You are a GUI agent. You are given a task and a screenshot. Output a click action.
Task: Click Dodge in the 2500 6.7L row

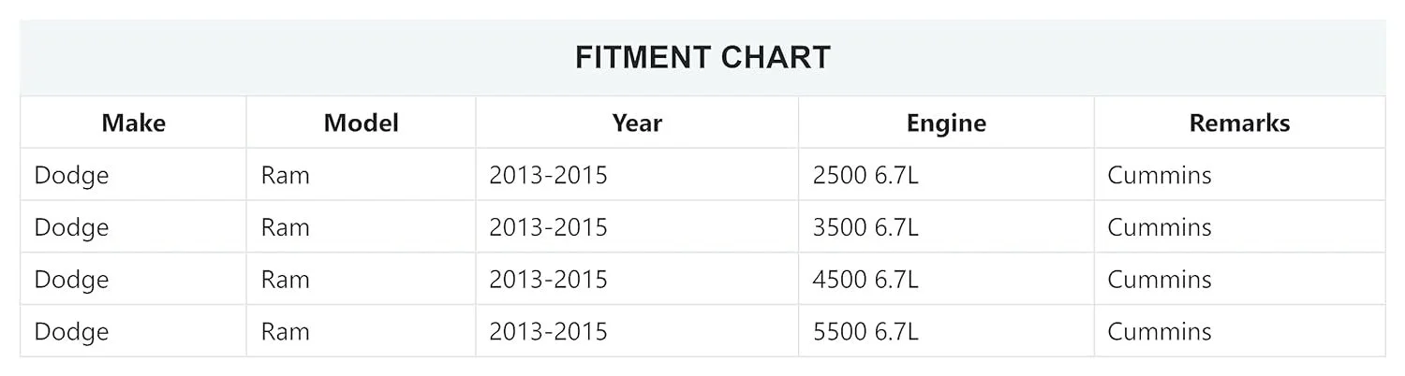[71, 175]
